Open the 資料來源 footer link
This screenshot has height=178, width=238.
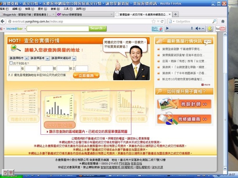158,167
